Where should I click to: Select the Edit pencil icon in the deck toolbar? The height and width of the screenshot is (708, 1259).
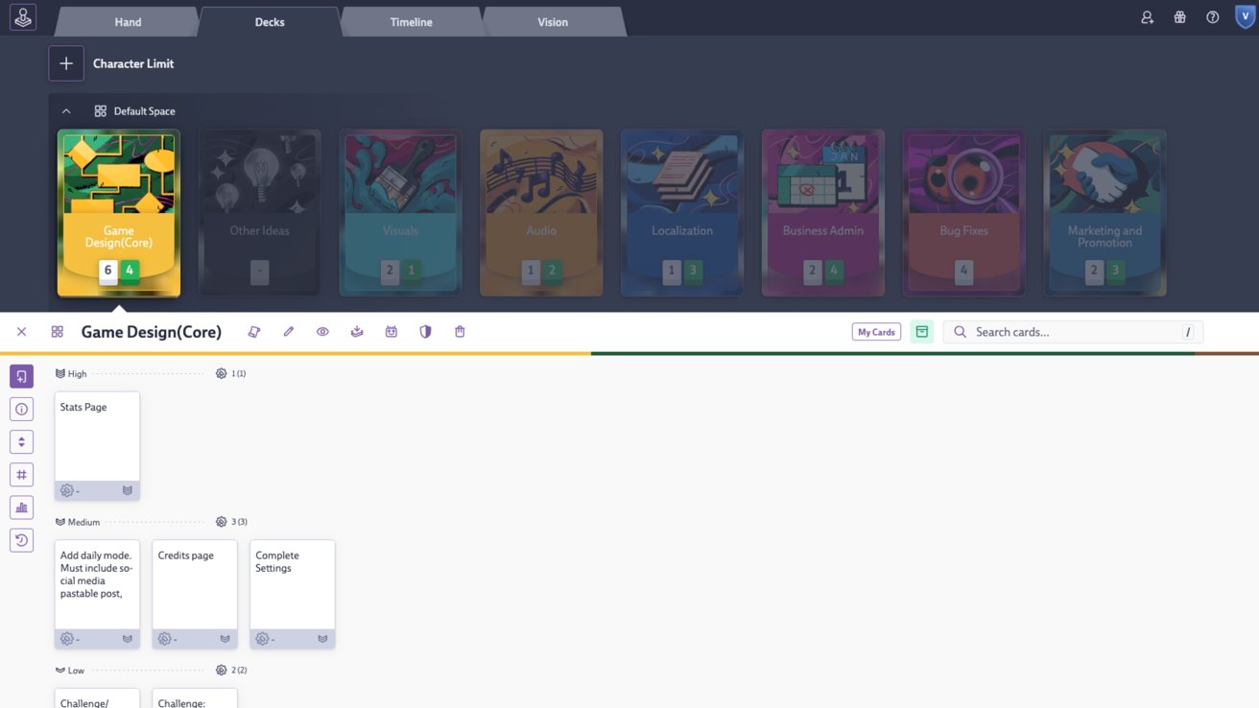pyautogui.click(x=288, y=331)
